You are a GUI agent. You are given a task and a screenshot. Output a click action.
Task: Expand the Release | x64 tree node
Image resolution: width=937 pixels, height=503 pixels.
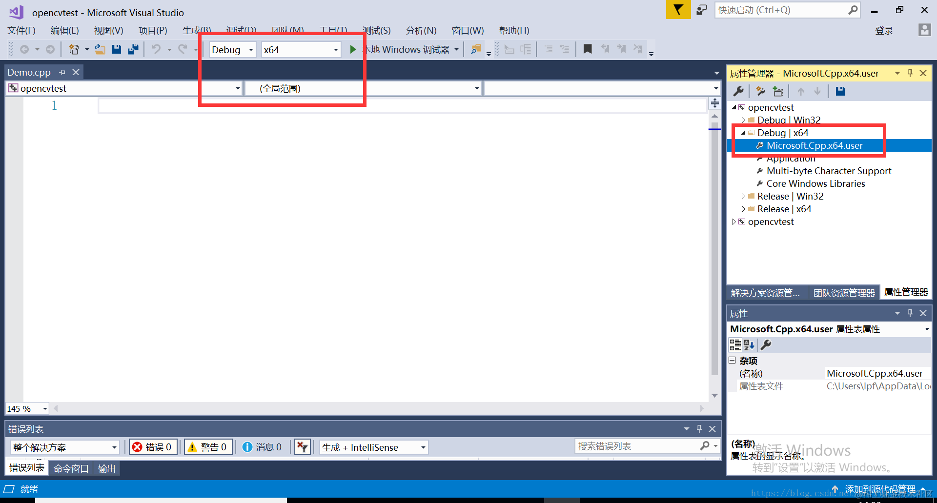point(743,209)
